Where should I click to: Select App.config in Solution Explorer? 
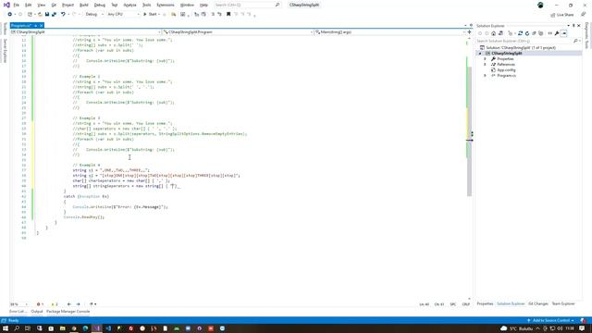506,70
